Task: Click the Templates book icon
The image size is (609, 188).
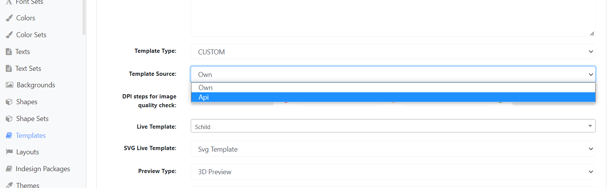Action: pos(9,136)
